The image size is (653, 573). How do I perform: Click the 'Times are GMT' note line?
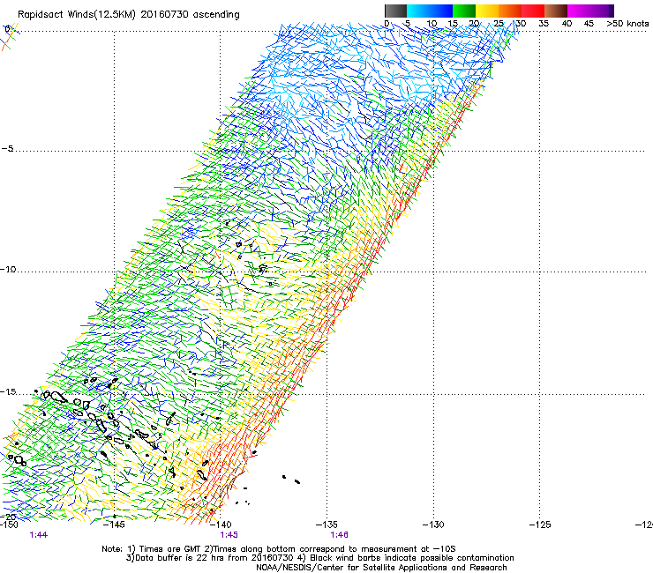[x=279, y=549]
